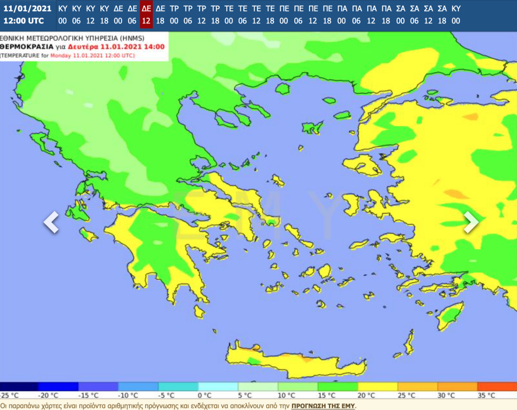Viewport: 517px width, 410px height.
Task: Select the ΣΑ 12 forecast timestep
Action: [428, 15]
